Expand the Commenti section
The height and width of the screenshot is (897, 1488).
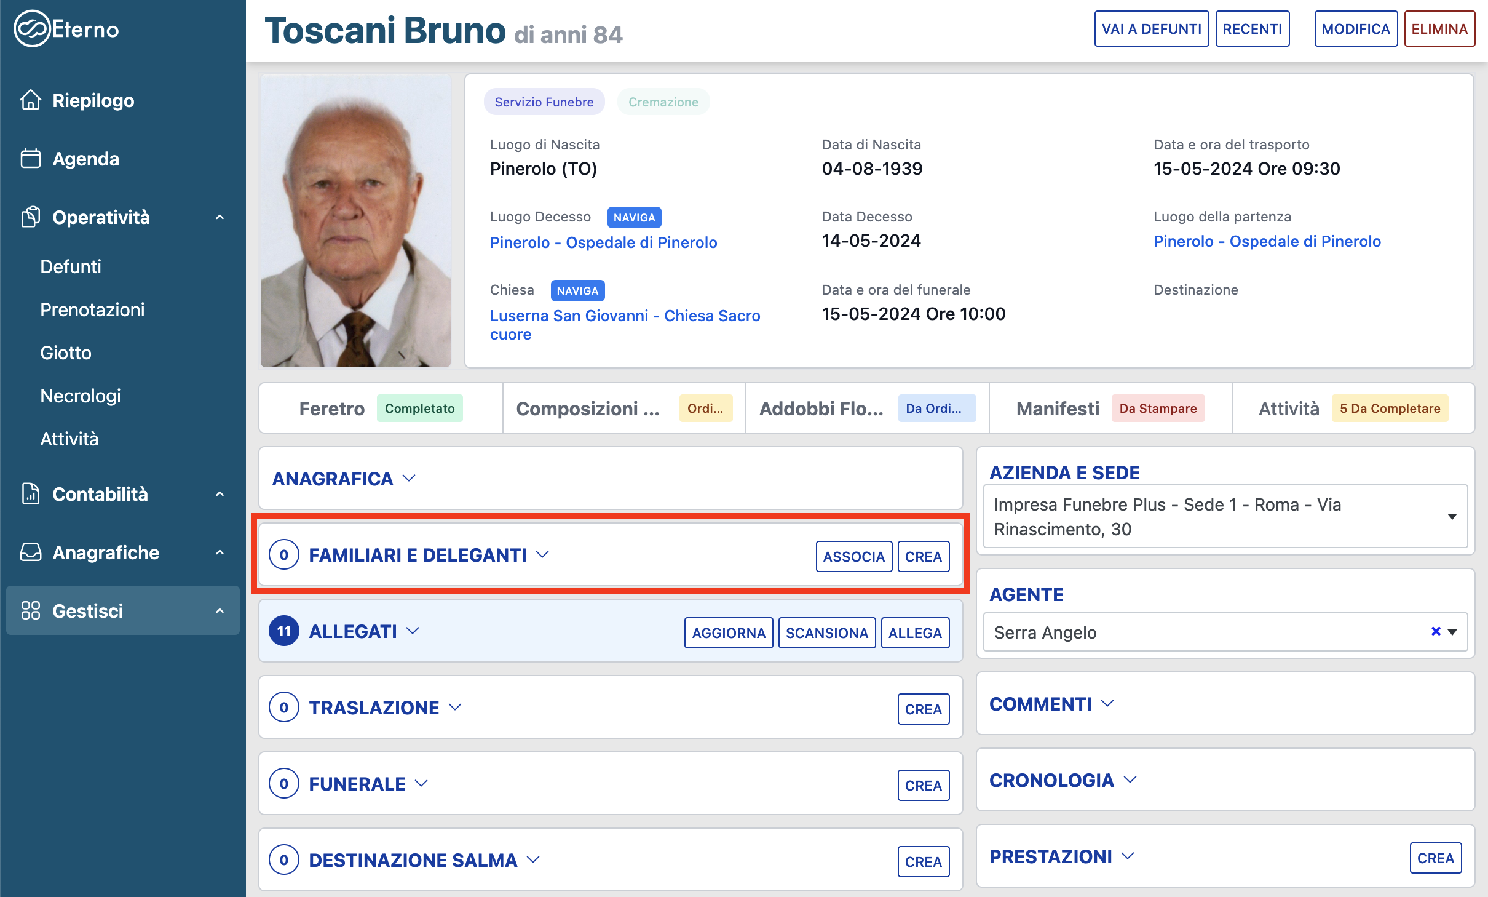1052,704
